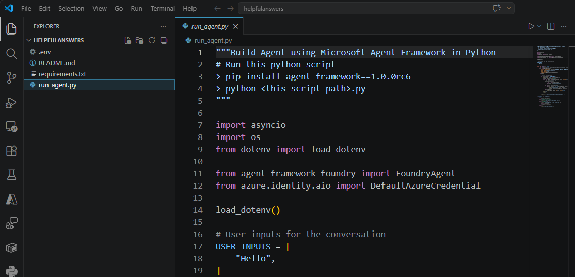Click the docstring title on line 1
Image resolution: width=575 pixels, height=277 pixels.
tap(356, 53)
